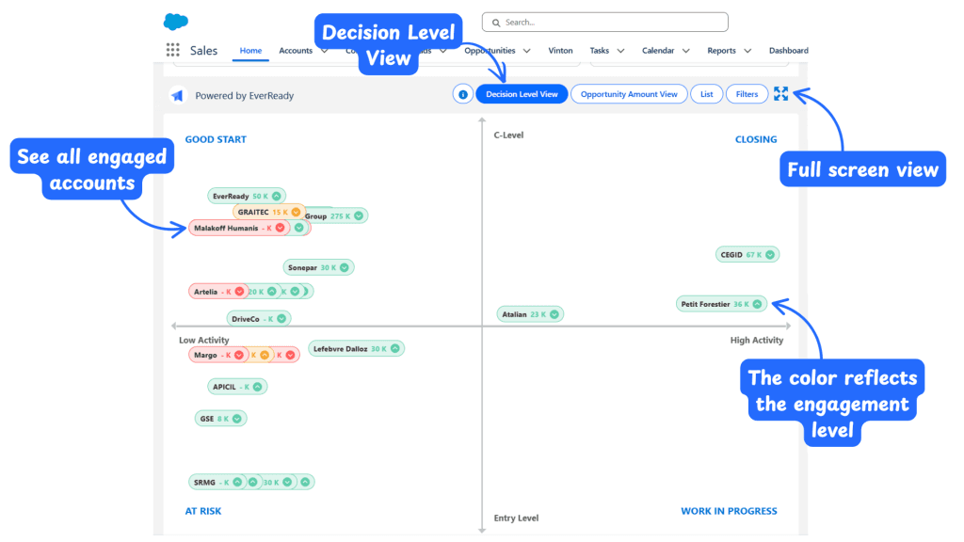The height and width of the screenshot is (542, 964).
Task: Click the GOOD START quadrant label
Action: click(x=216, y=139)
